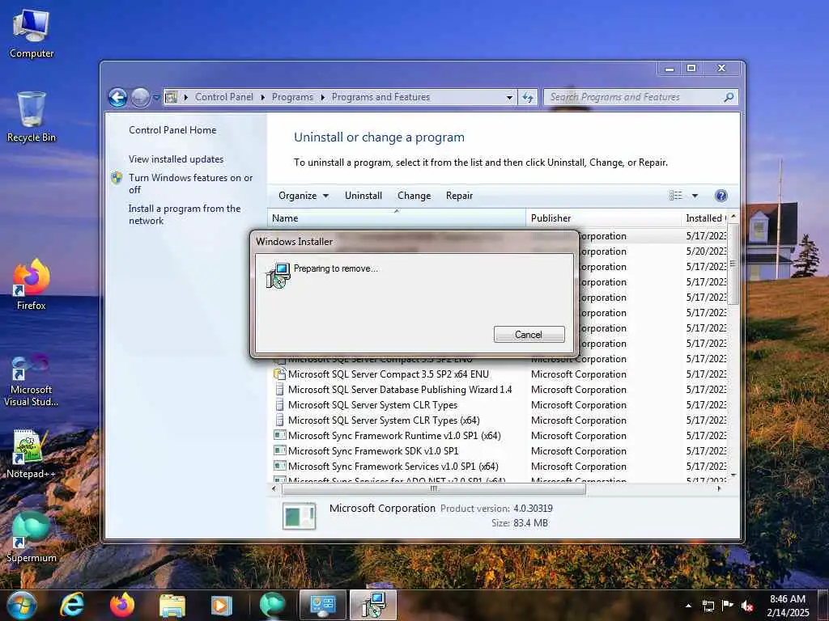Open the network tray icon
This screenshot has width=829, height=621.
[x=708, y=606]
